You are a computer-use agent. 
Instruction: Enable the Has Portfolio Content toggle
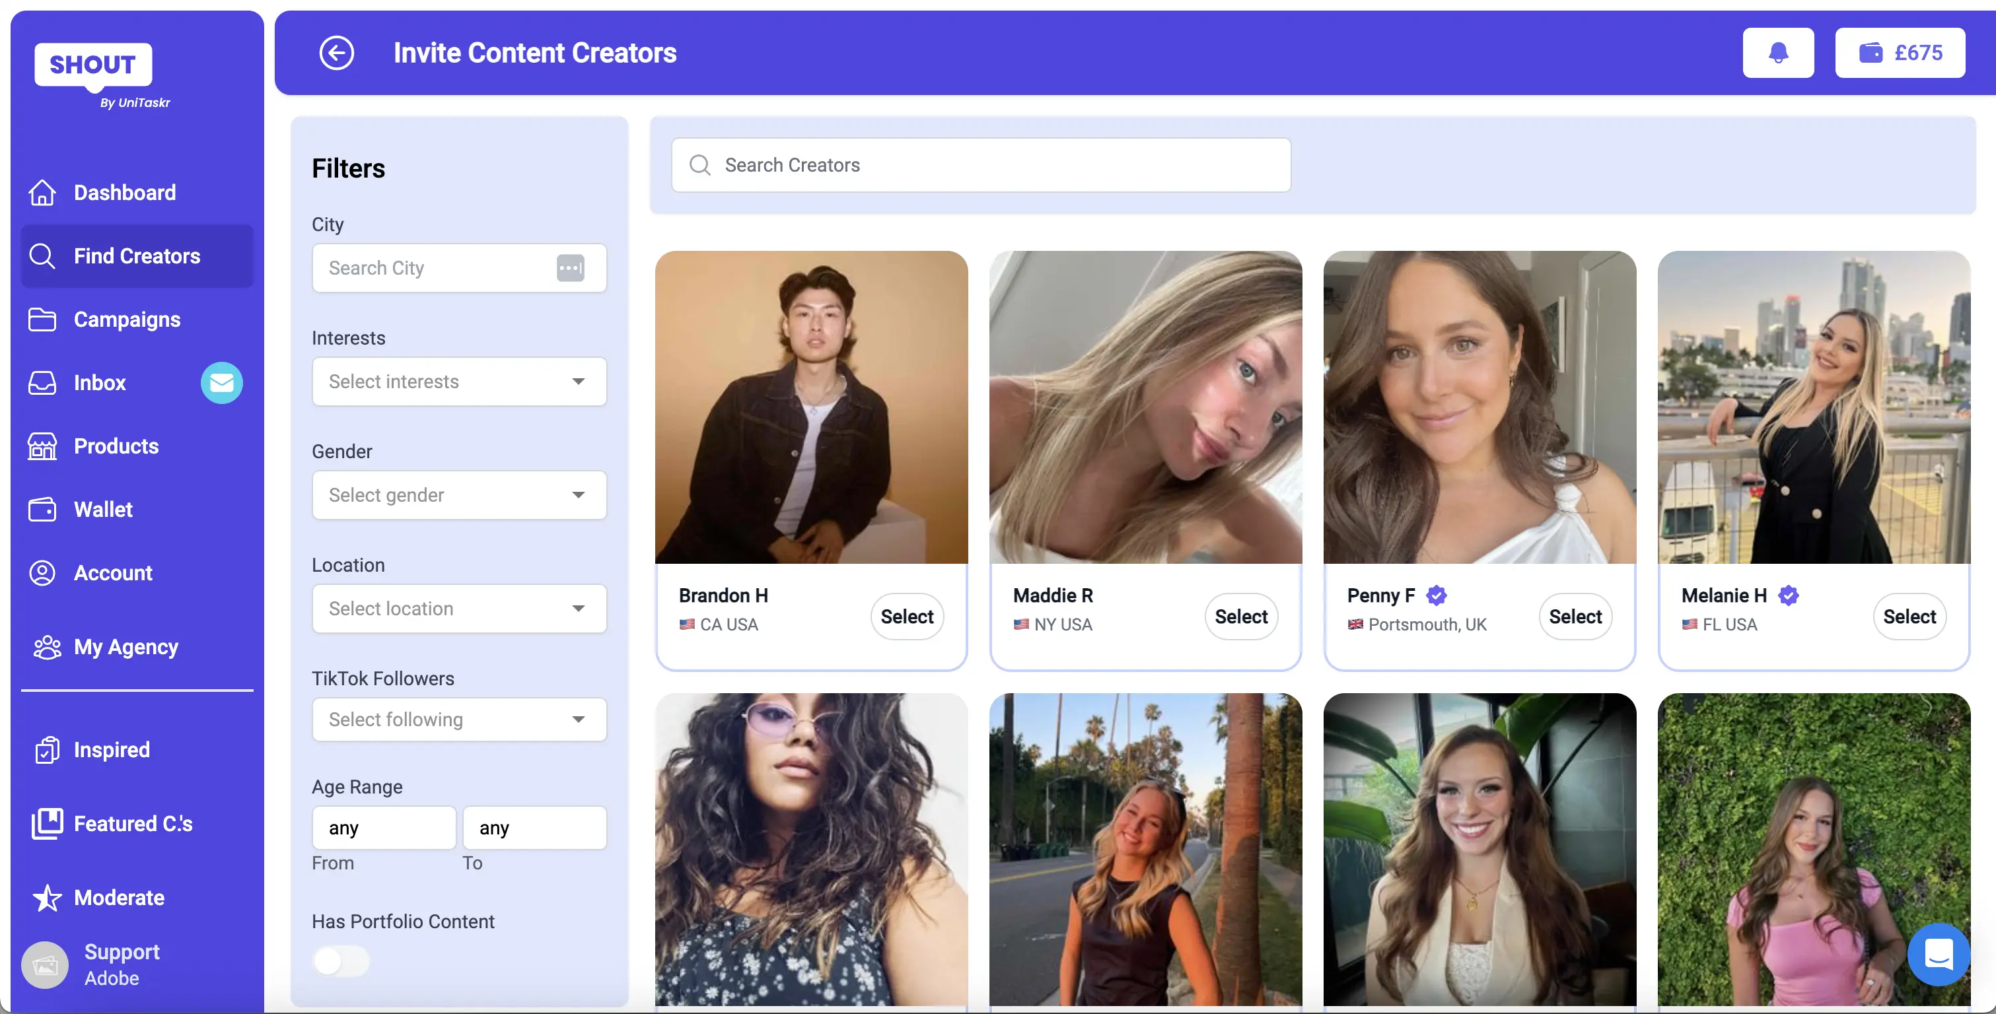[x=341, y=960]
